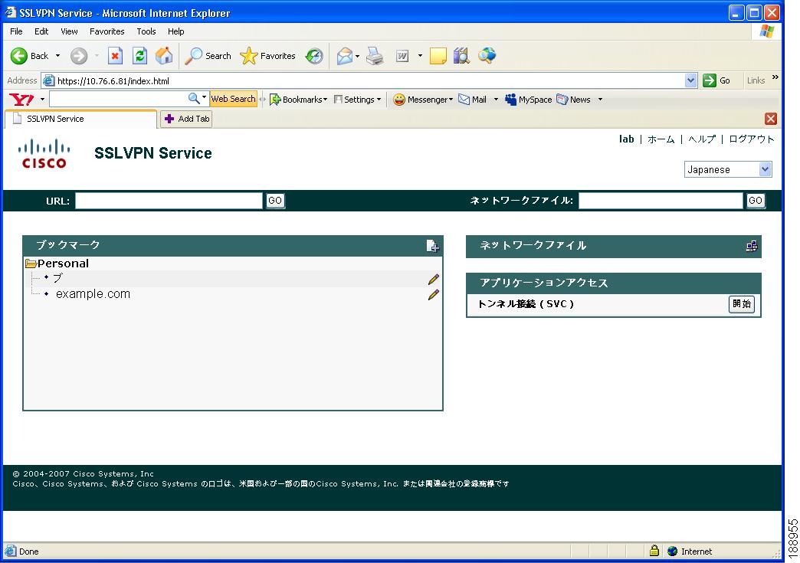Expand the Bookmarks dropdown in Yahoo toolbar
This screenshot has height=563, width=800.
pos(325,100)
